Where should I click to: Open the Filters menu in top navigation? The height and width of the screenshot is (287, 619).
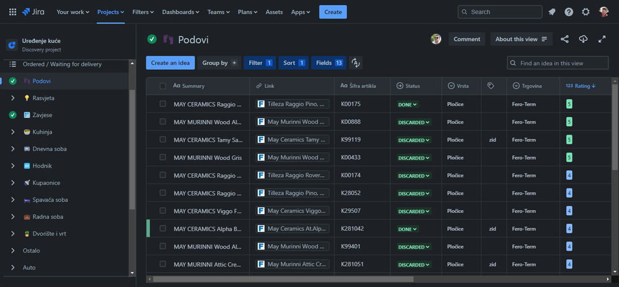pos(144,12)
